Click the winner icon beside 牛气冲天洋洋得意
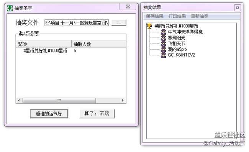 [164, 32]
